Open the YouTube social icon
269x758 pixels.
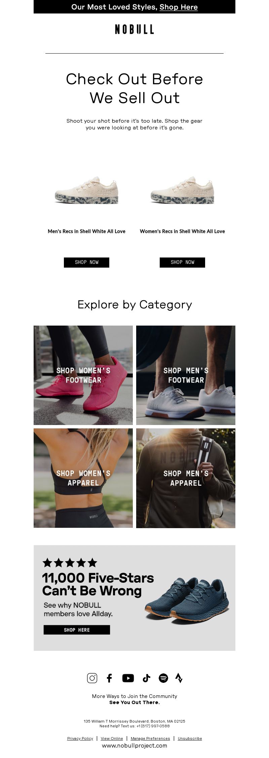(128, 678)
